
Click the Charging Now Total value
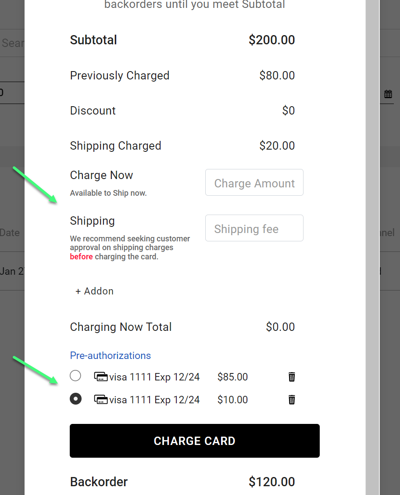(280, 327)
